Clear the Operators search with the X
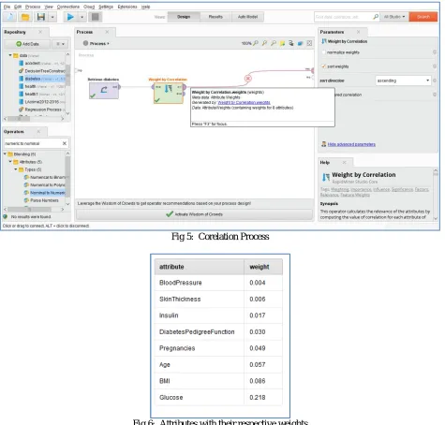This screenshot has height=425, width=445. [65, 143]
